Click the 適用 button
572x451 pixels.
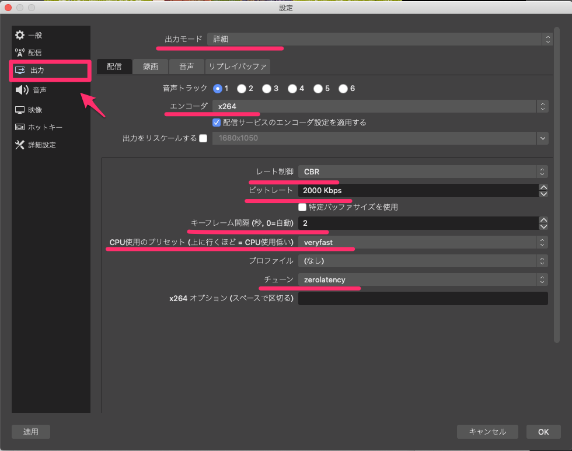click(30, 432)
